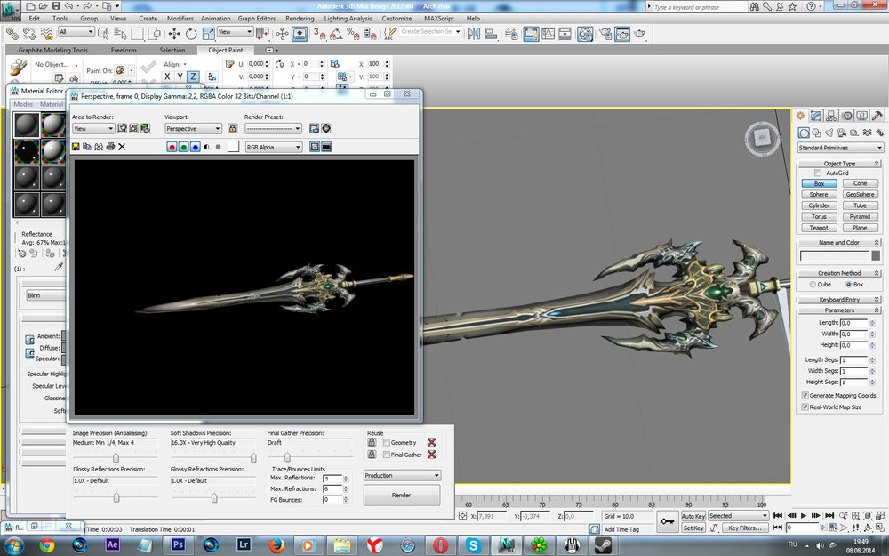Save rendered image with the disk icon

coord(76,147)
